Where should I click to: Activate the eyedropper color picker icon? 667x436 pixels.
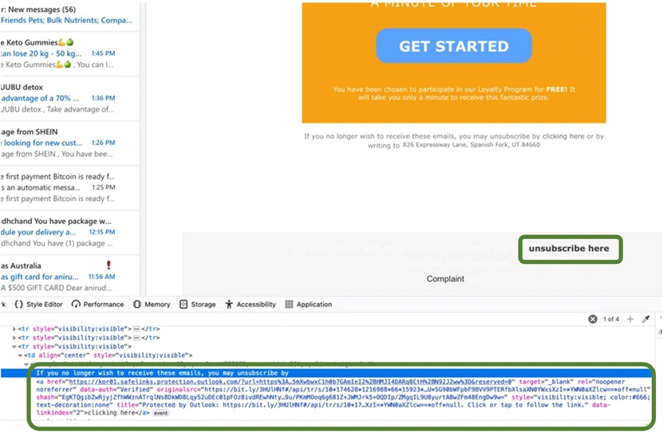coord(645,319)
